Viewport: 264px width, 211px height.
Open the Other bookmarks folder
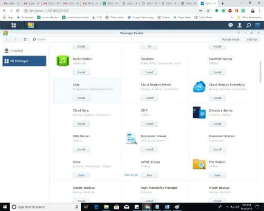(249, 17)
